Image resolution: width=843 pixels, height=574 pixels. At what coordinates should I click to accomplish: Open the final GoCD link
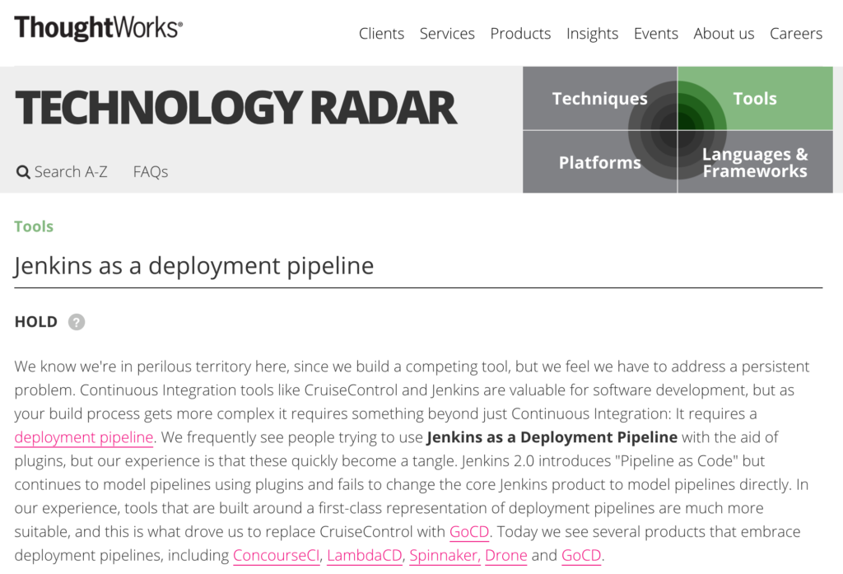[x=581, y=555]
